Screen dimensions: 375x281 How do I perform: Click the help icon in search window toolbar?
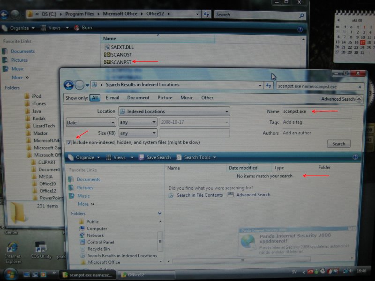click(355, 157)
